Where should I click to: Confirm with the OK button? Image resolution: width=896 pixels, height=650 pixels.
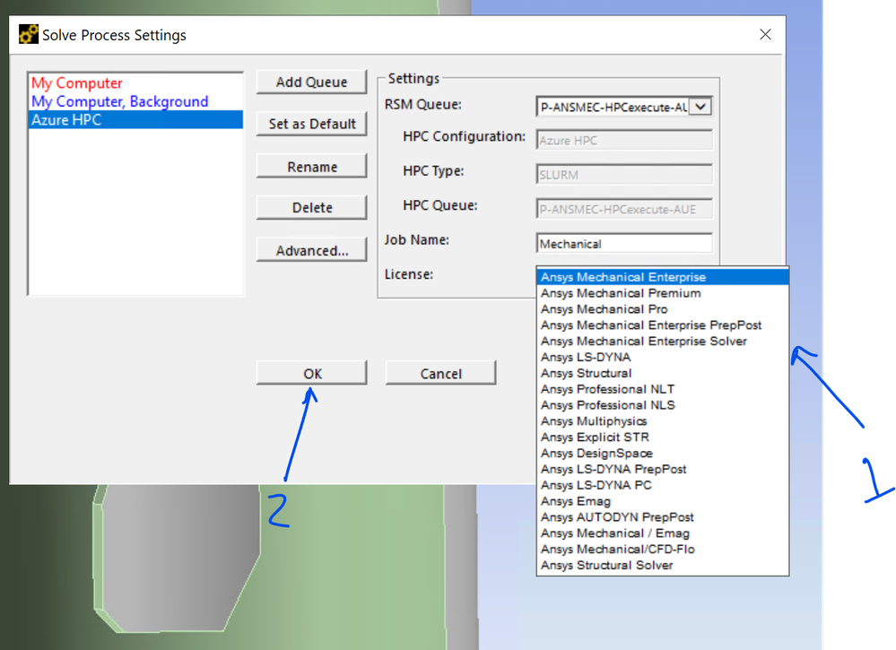(311, 374)
